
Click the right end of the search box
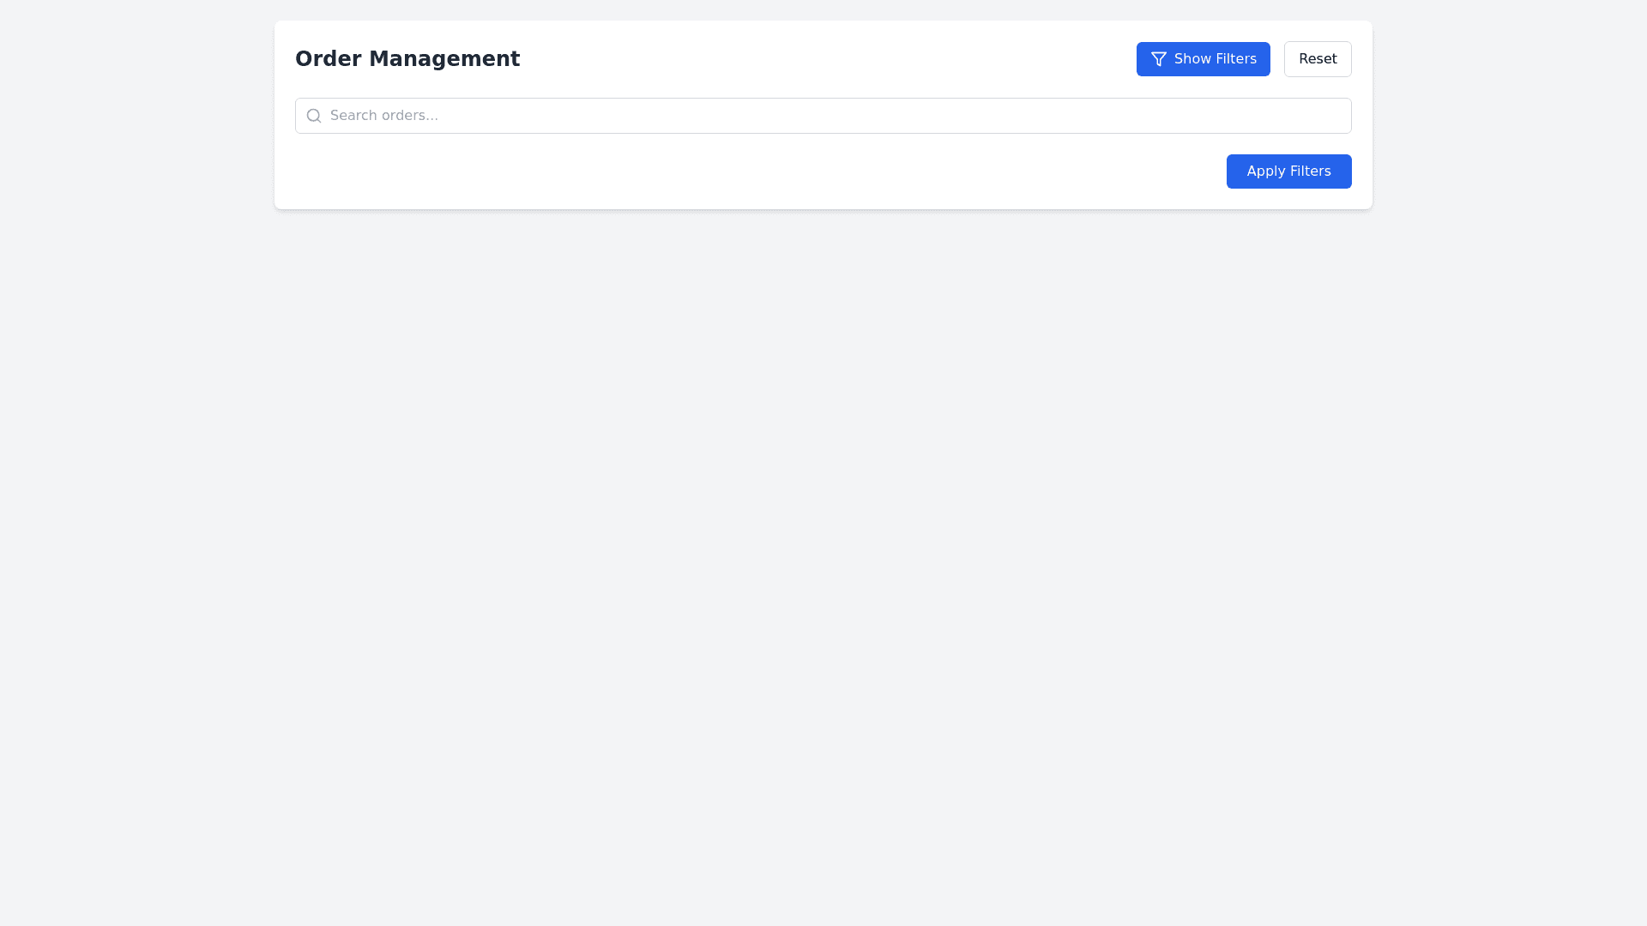1325,116
